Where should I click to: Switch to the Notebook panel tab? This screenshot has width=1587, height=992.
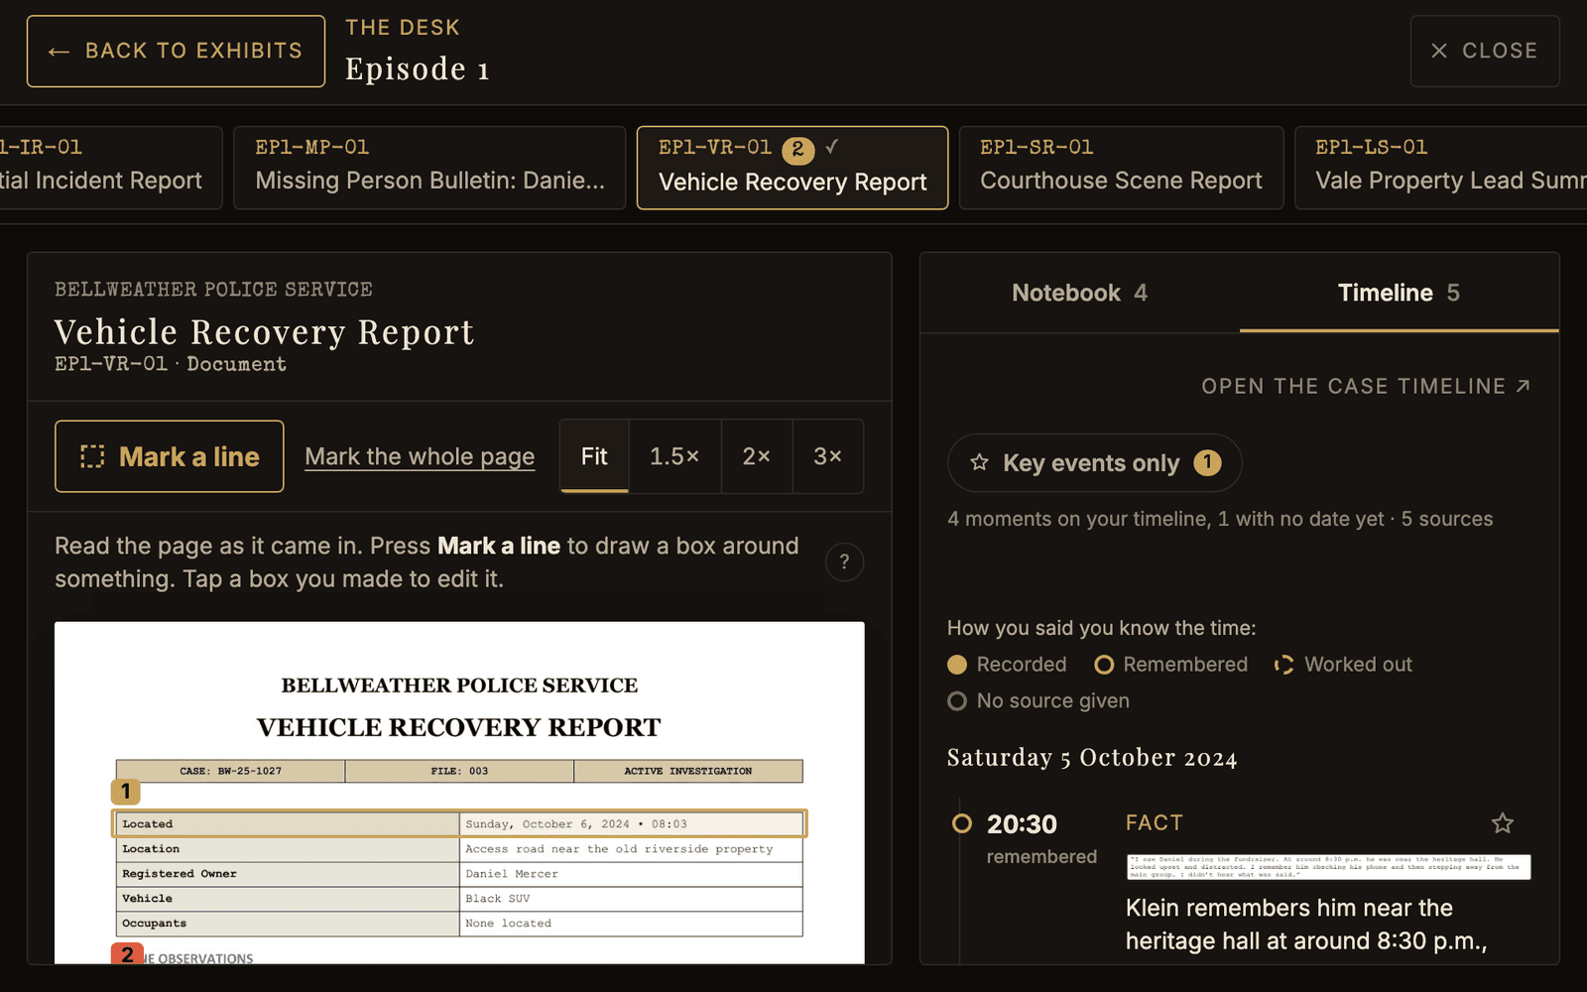click(x=1079, y=293)
